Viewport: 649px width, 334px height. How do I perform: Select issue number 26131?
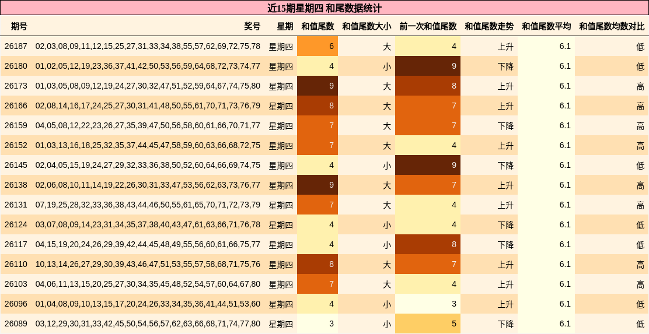coord(16,205)
